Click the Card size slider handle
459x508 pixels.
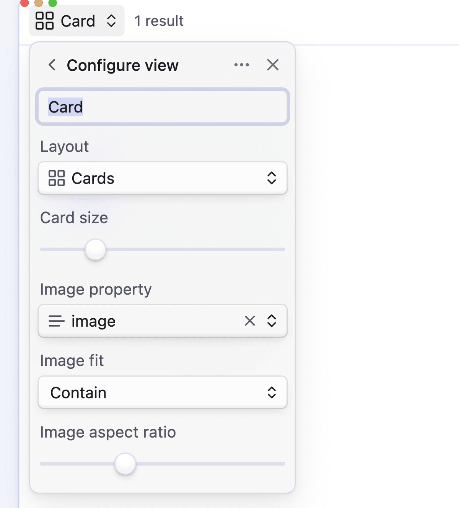click(x=95, y=249)
